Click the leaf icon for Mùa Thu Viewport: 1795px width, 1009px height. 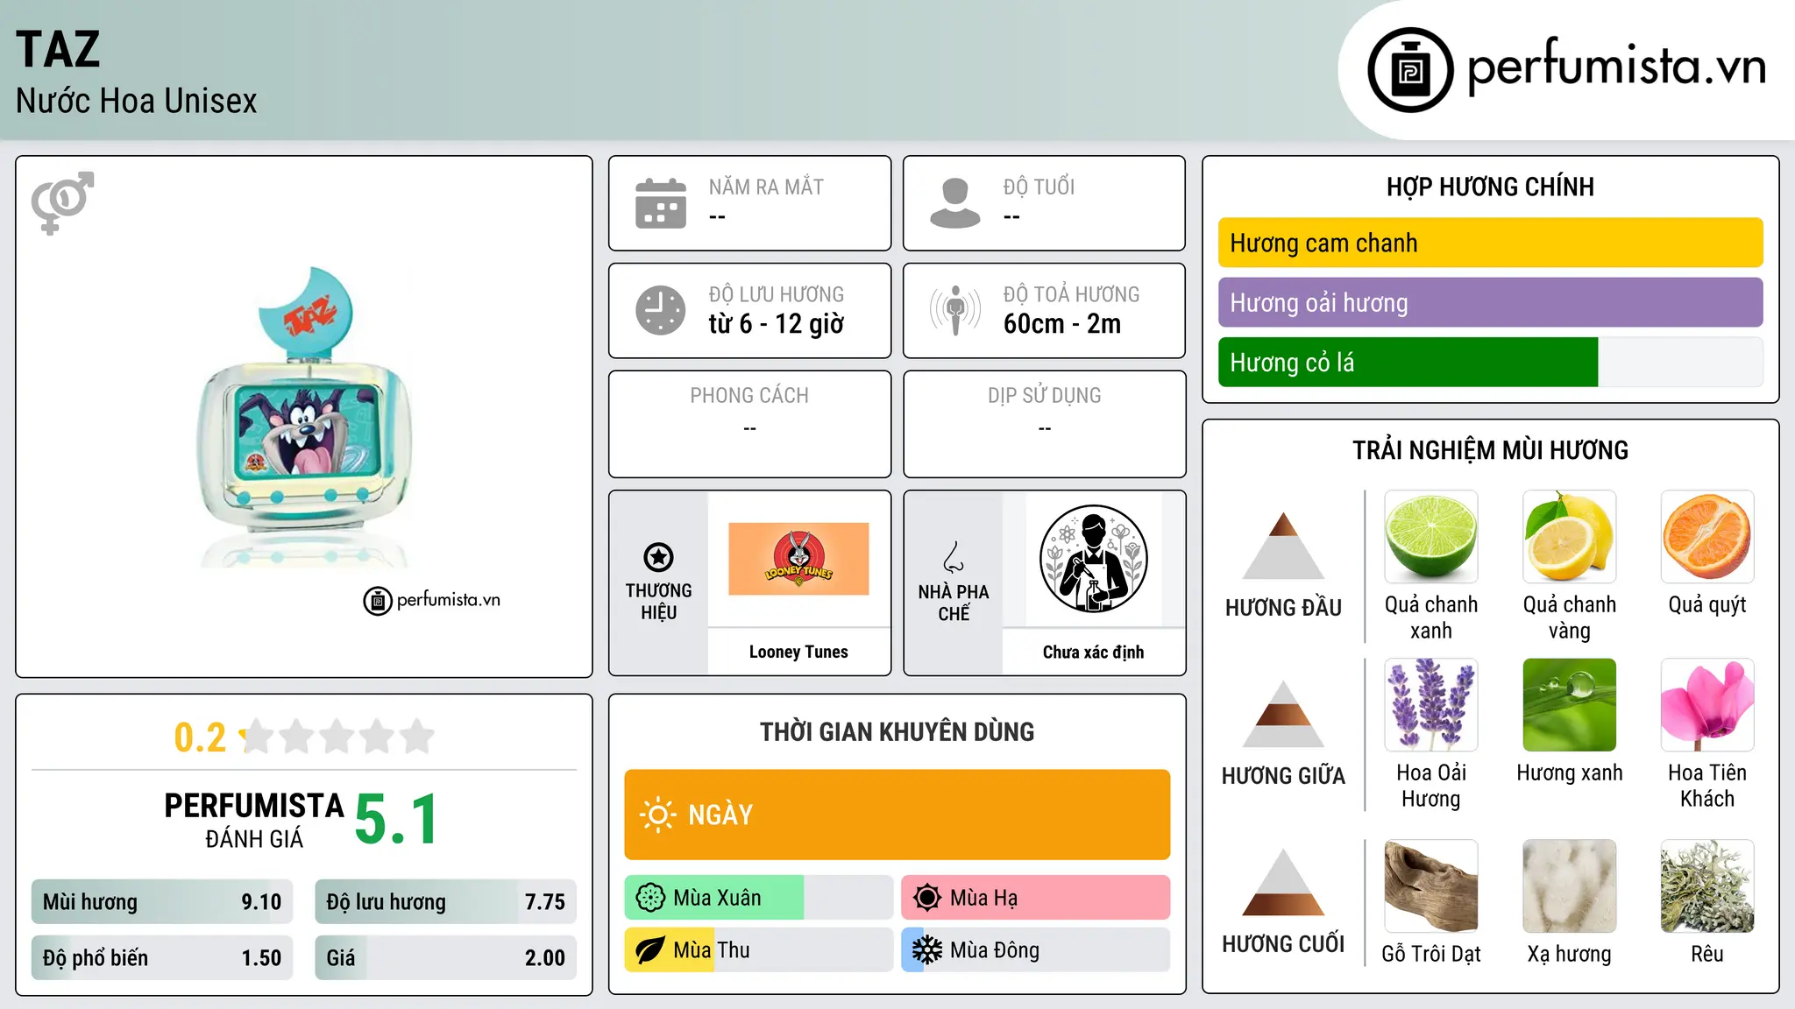(650, 950)
